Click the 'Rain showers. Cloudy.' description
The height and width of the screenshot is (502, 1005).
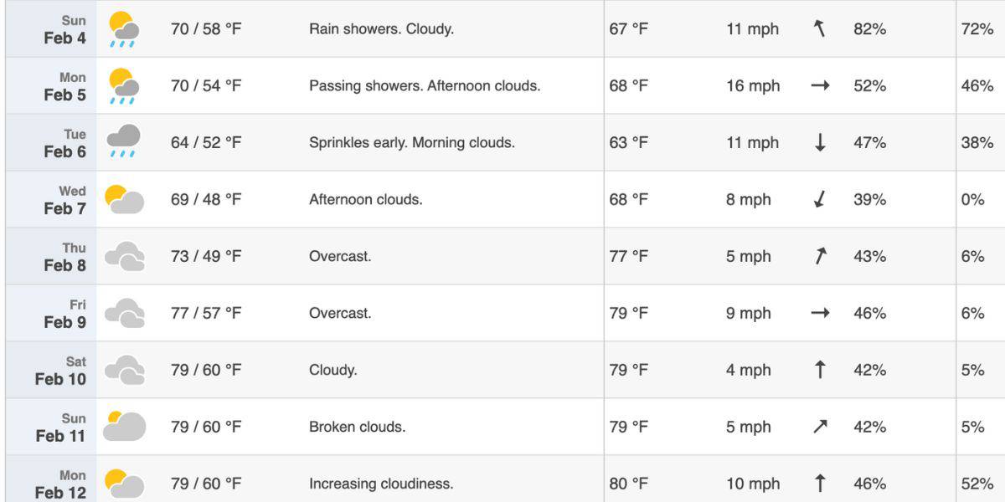[x=381, y=29]
